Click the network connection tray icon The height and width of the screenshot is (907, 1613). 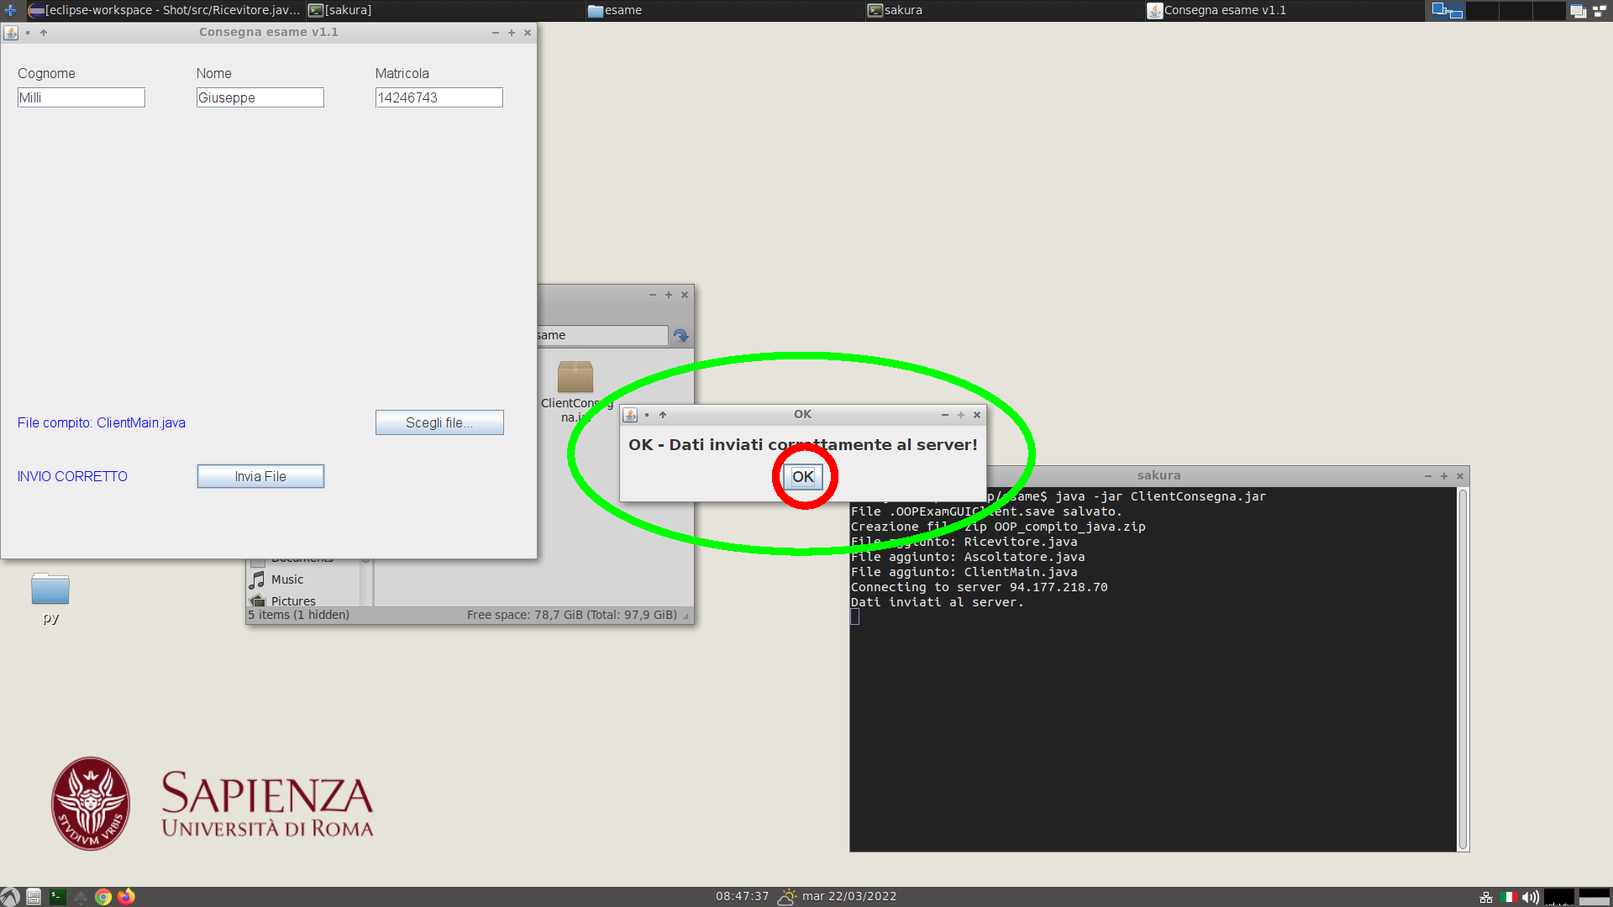coord(1486,897)
